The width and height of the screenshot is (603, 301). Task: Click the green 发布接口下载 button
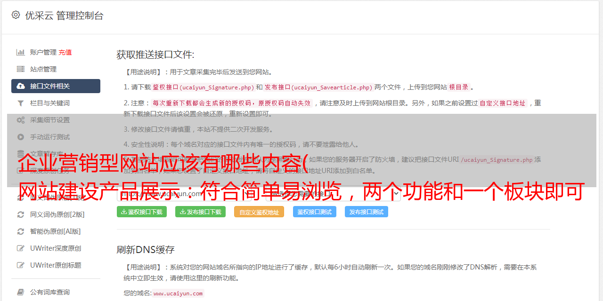click(x=201, y=212)
